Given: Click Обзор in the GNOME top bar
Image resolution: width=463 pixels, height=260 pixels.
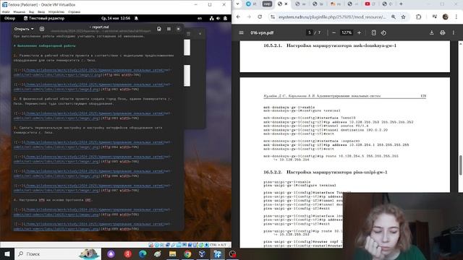Looking at the screenshot, I should click(x=9, y=18).
